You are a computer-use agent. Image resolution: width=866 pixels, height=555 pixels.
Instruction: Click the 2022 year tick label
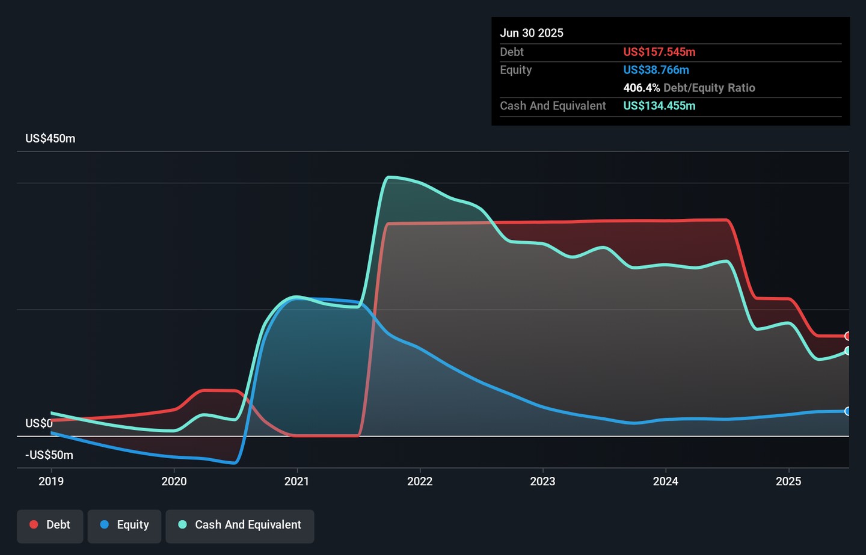420,481
